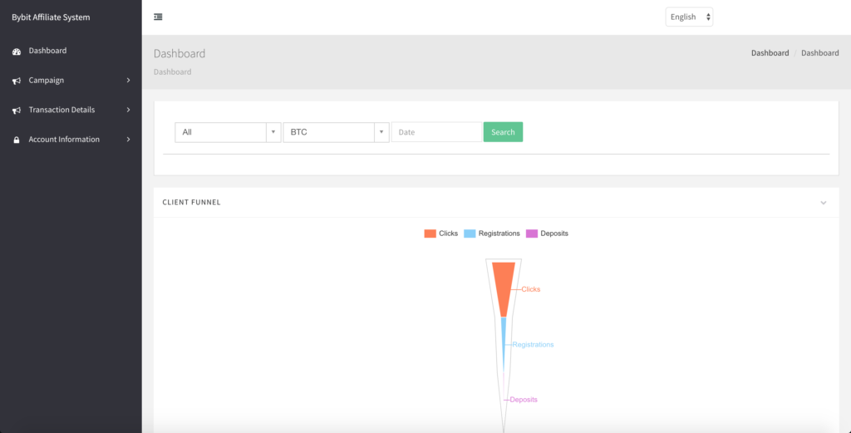
Task: Click the small Dashboard subtitle text
Action: [173, 71]
